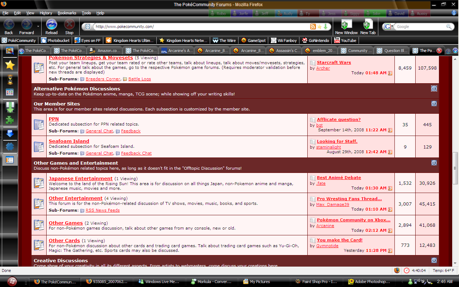Open the Pro Wrestling Fans Thread link
Screen dimensions: 459x287
(x=349, y=199)
